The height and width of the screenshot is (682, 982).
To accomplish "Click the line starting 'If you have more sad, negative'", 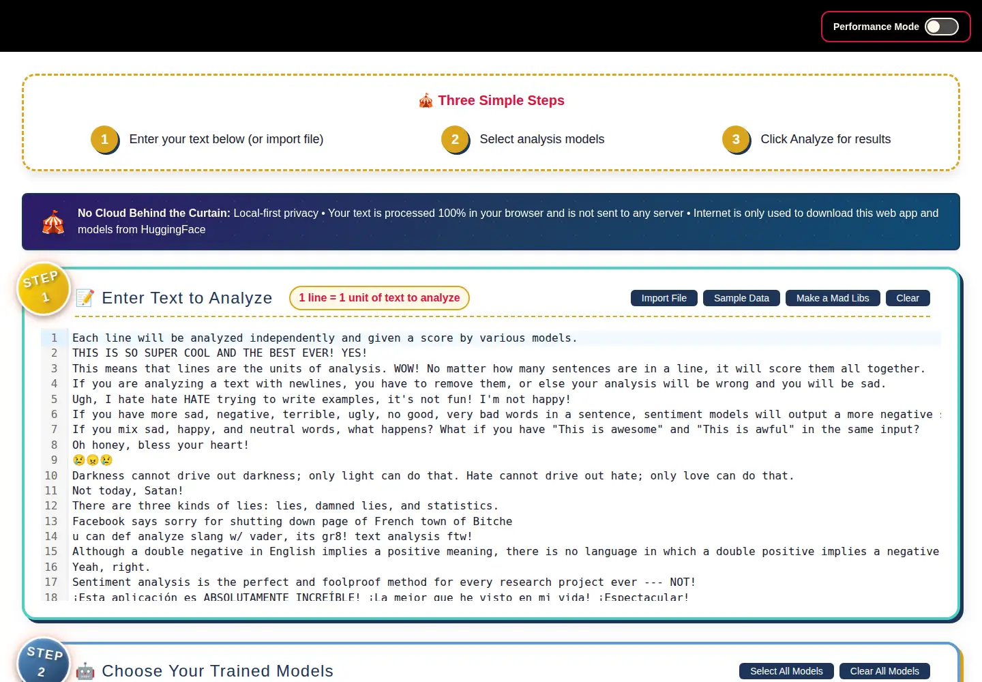I will click(x=506, y=415).
